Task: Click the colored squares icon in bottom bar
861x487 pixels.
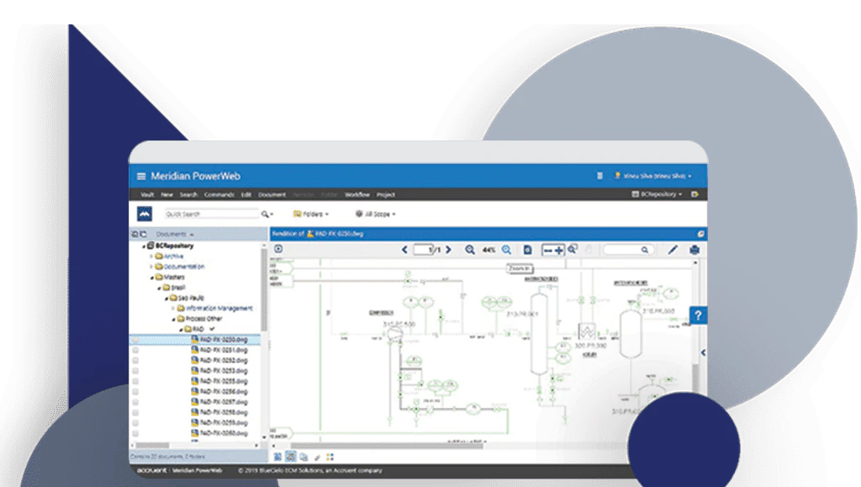Action: (330, 457)
